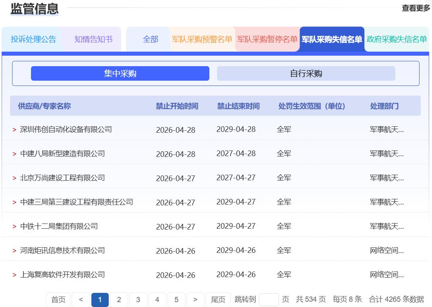The width and height of the screenshot is (432, 307).
Task: Switch to 政府采购失信名单 tab
Action: (x=397, y=39)
